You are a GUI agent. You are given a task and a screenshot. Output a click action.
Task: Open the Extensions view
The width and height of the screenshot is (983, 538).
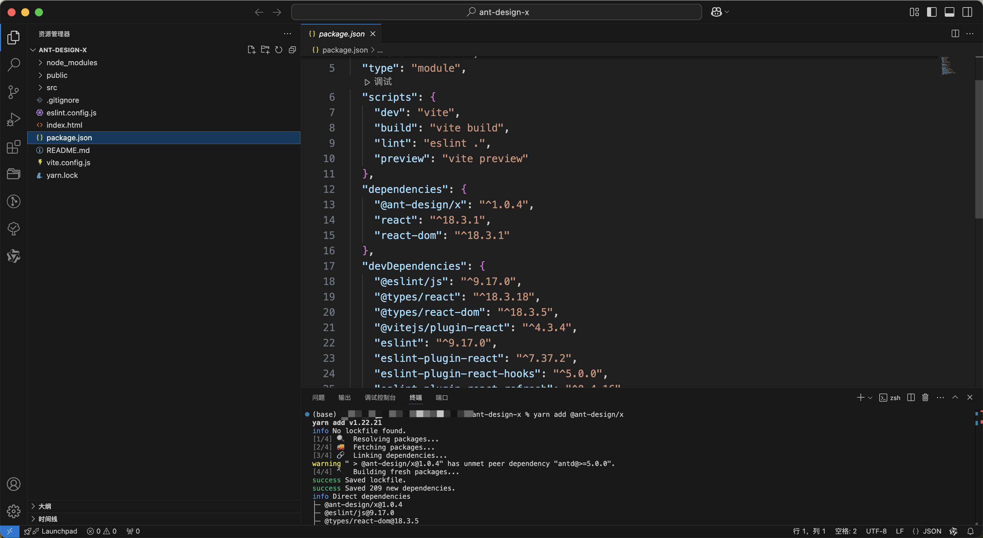(x=14, y=147)
